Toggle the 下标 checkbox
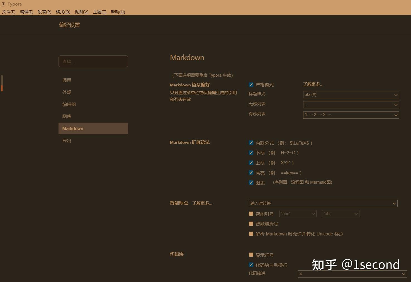The image size is (411, 282). 251,153
